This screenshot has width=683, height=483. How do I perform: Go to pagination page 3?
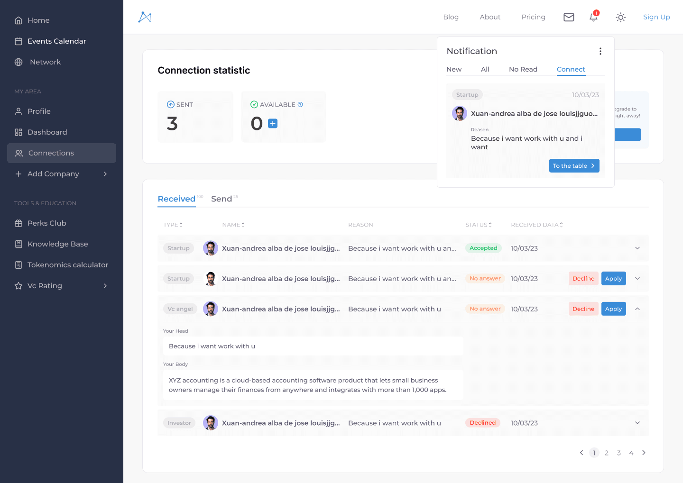[619, 453]
